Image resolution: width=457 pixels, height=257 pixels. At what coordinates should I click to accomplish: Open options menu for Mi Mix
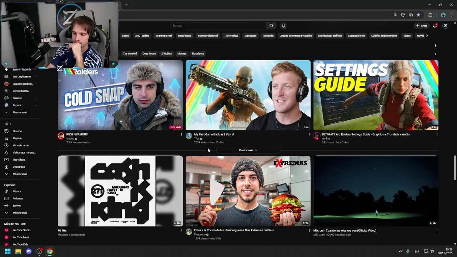tap(181, 231)
